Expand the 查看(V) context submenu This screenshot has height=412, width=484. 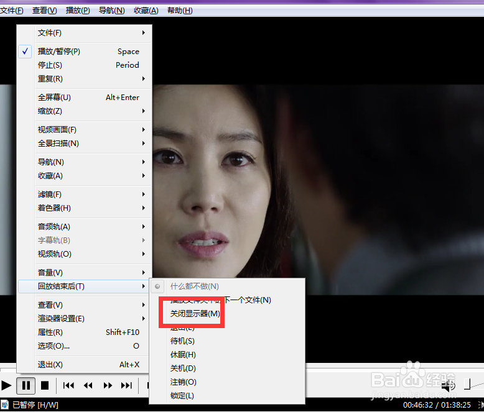point(85,305)
